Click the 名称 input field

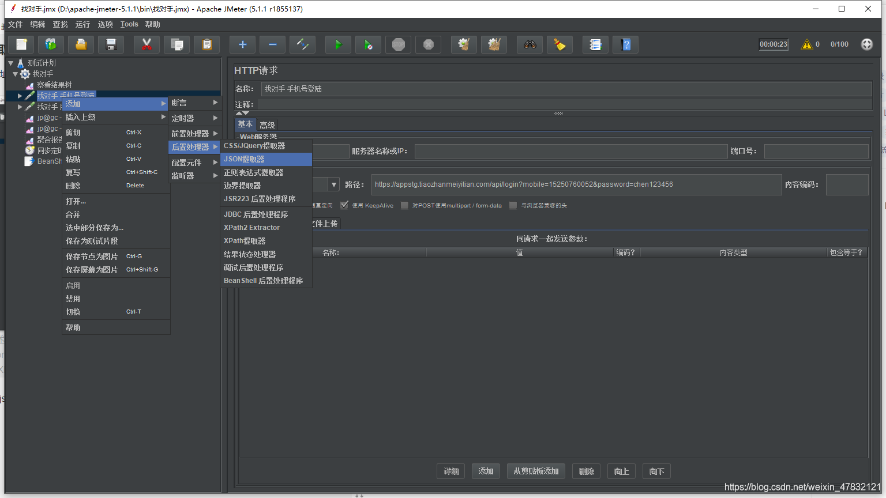pyautogui.click(x=566, y=89)
